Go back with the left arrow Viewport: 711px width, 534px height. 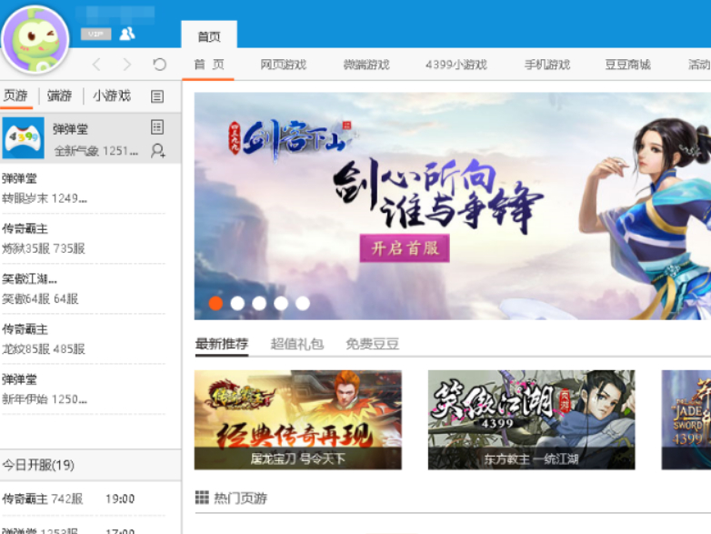[96, 65]
